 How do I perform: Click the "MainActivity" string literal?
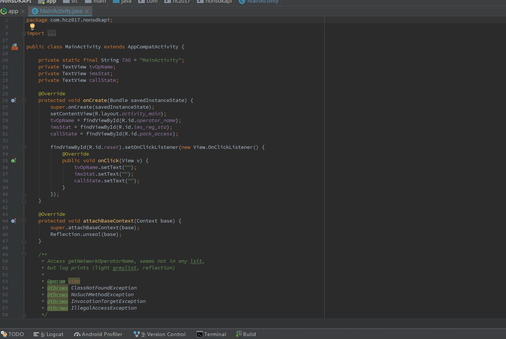160,60
